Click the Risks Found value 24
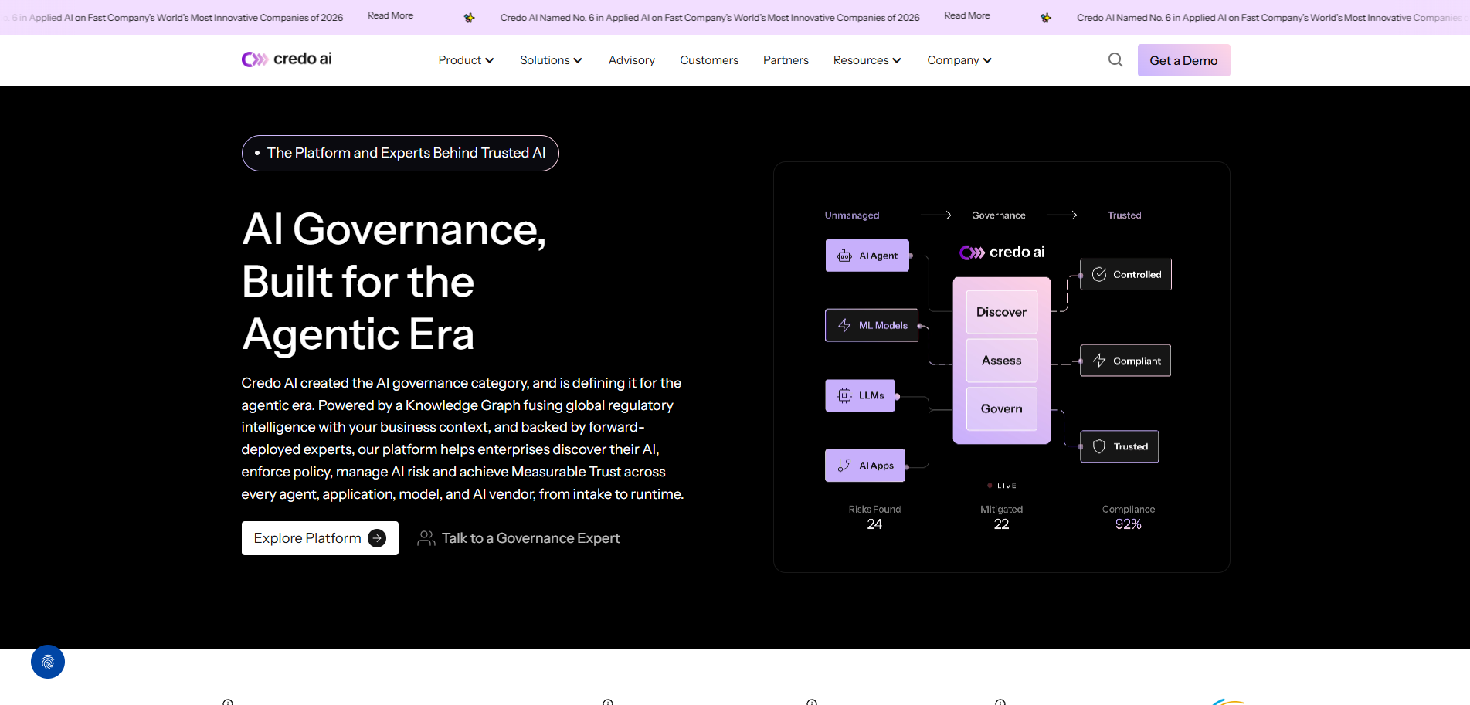Image resolution: width=1470 pixels, height=705 pixels. (x=874, y=524)
